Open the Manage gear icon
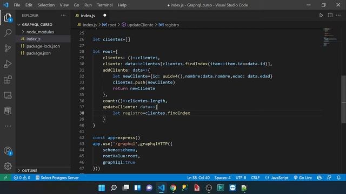Viewport: 346px width, 194px height. tap(8, 166)
